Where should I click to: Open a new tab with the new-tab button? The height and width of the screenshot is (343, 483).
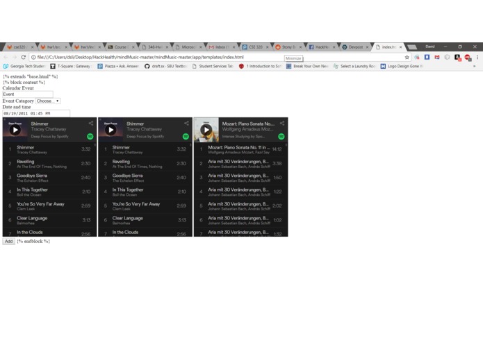pyautogui.click(x=412, y=47)
